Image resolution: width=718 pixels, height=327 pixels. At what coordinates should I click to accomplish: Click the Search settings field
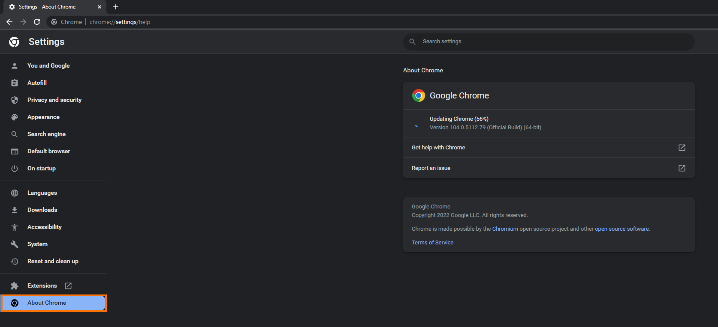pyautogui.click(x=549, y=42)
